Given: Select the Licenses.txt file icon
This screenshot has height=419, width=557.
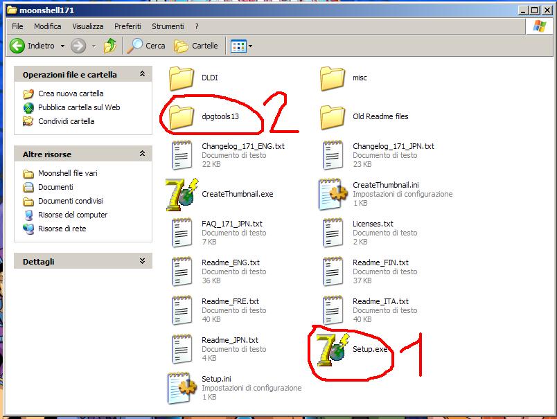Looking at the screenshot, I should (x=333, y=233).
